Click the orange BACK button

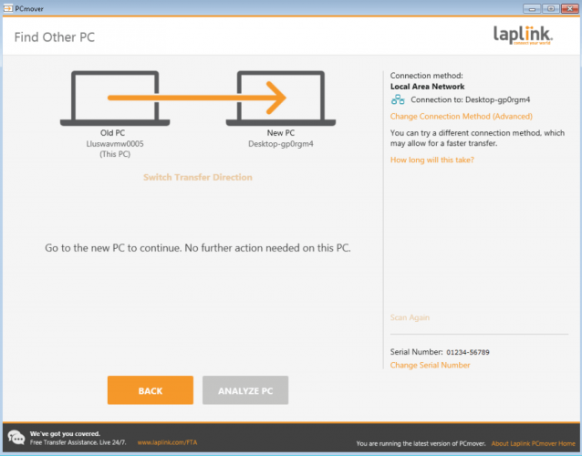(151, 390)
